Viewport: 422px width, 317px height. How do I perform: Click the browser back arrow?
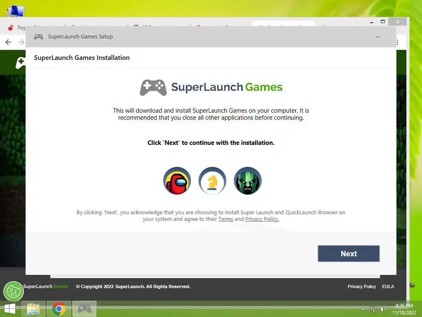[8, 42]
